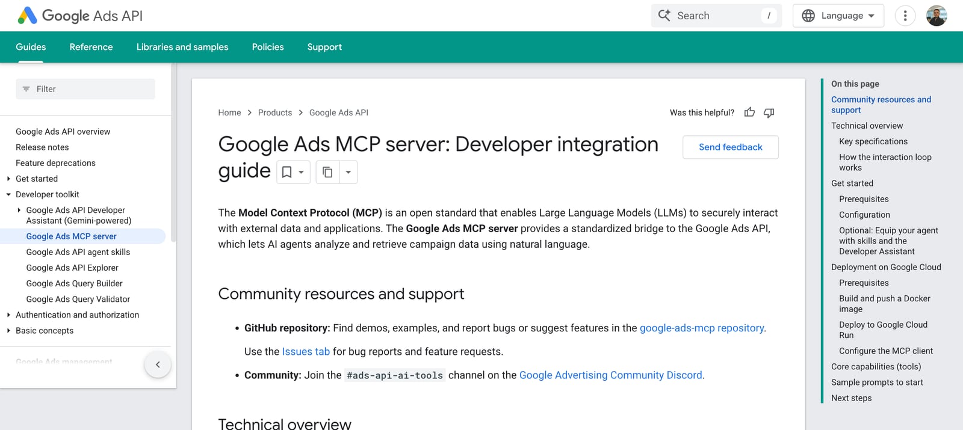Jump to Deployment on Google Cloud
The width and height of the screenshot is (963, 430).
[886, 267]
